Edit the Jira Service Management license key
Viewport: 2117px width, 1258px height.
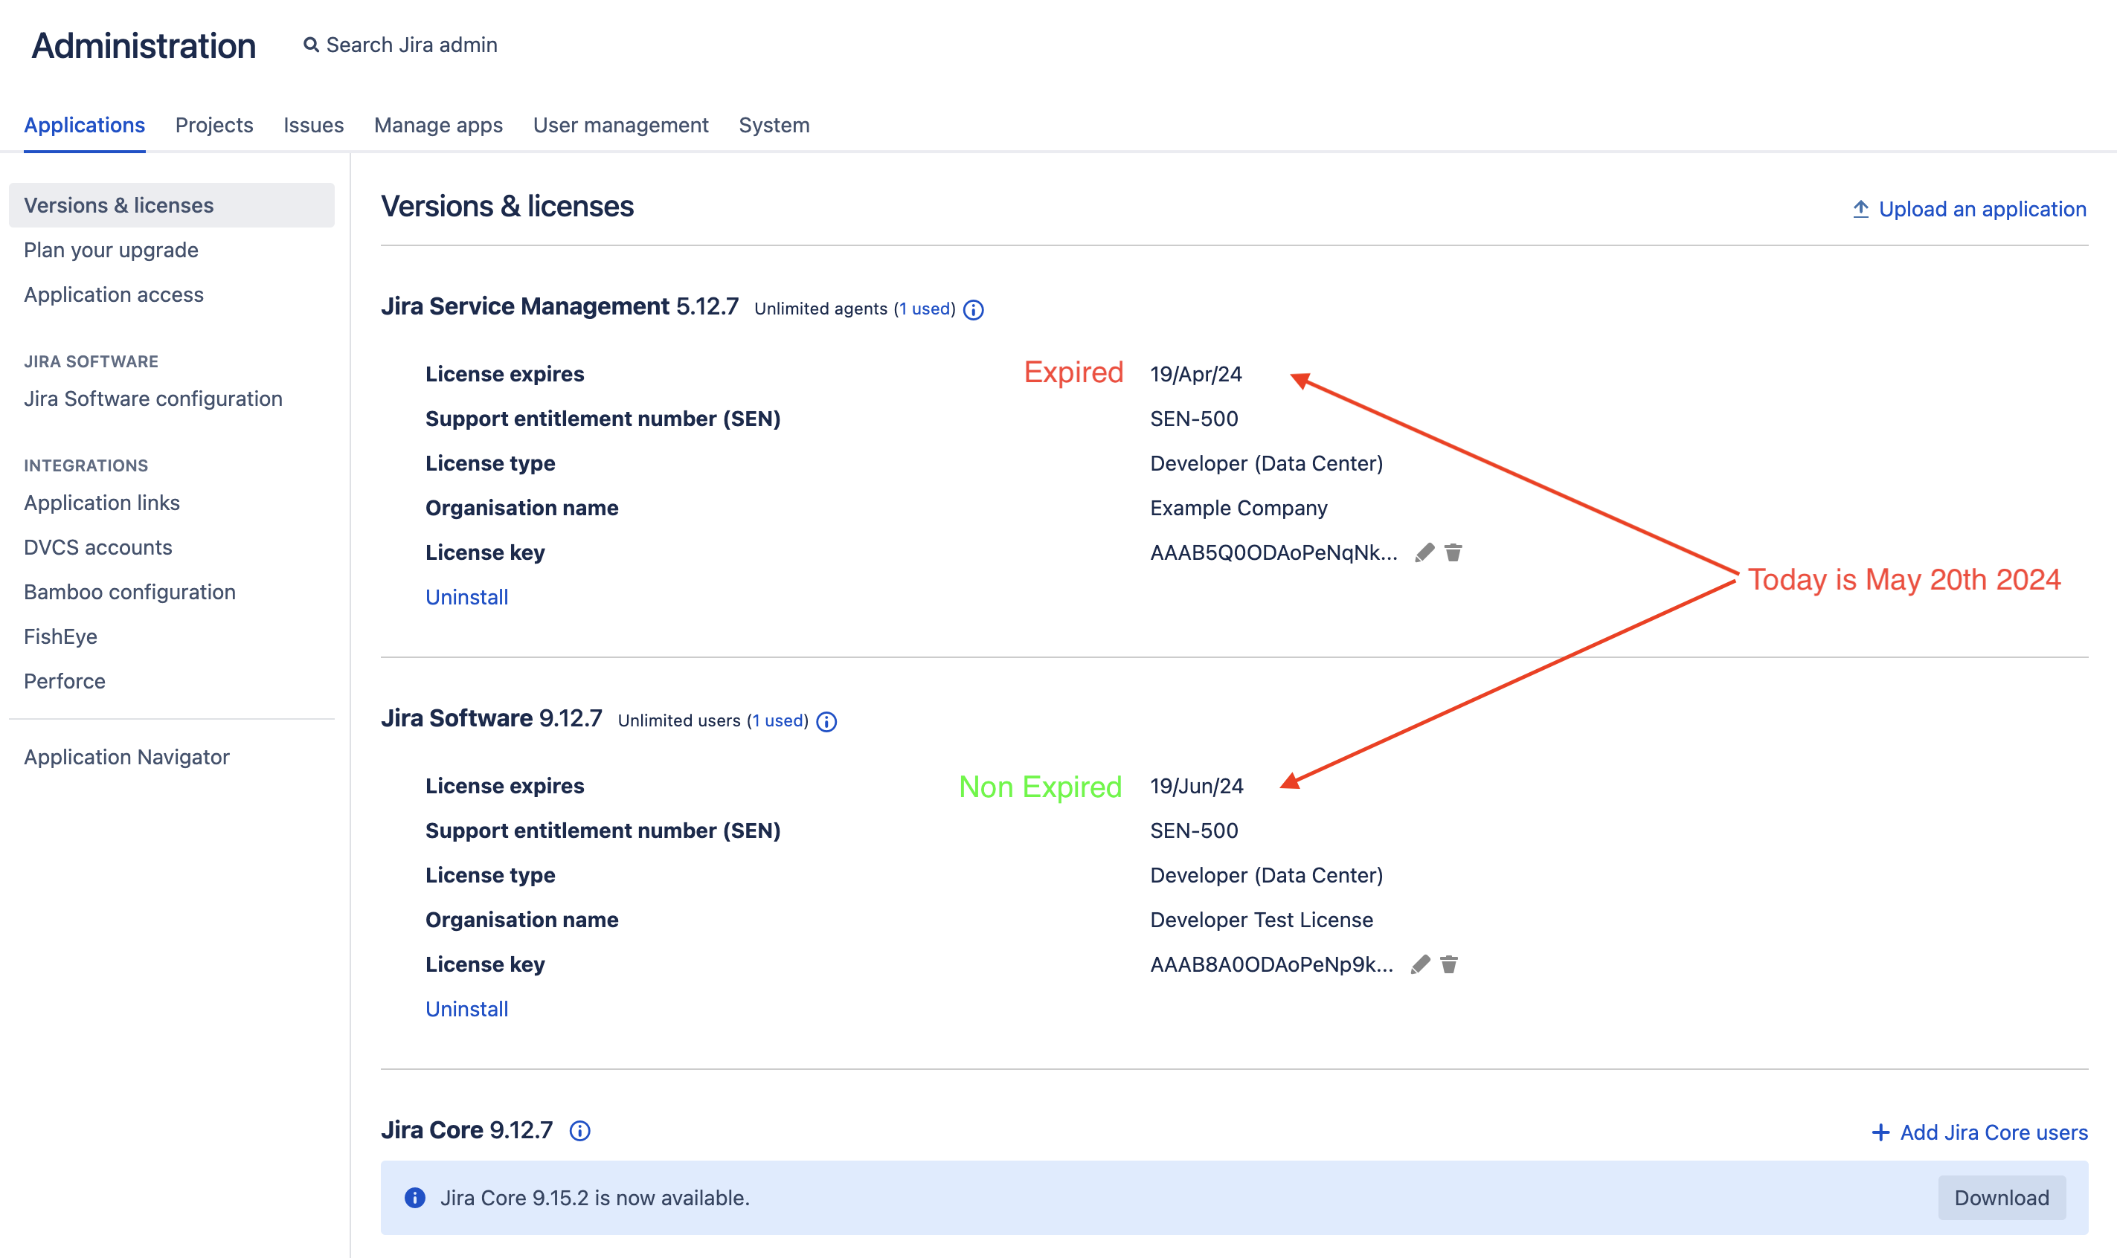coord(1425,552)
